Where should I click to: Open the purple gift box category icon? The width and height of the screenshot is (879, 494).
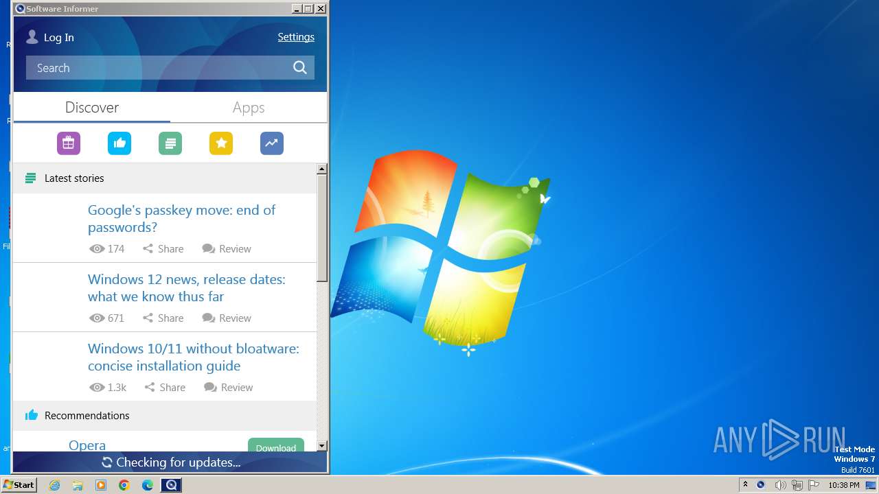pyautogui.click(x=69, y=143)
